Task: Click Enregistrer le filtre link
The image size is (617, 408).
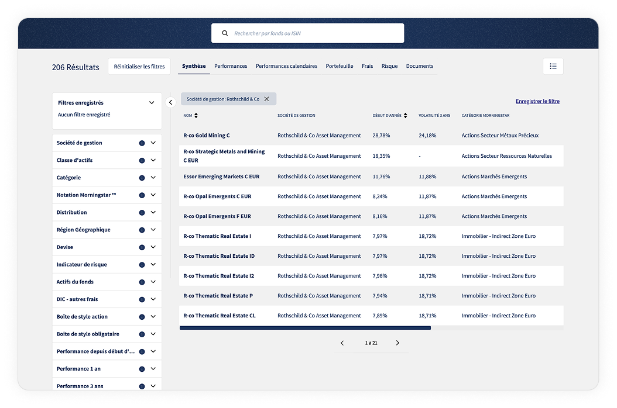Action: coord(537,101)
